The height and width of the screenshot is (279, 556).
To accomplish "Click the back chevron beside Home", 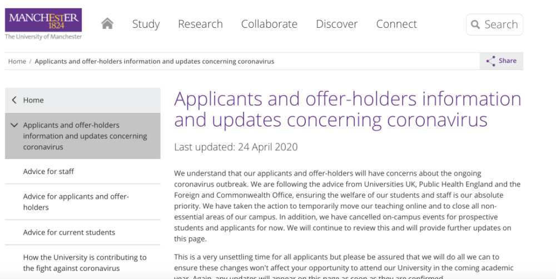I will point(14,100).
